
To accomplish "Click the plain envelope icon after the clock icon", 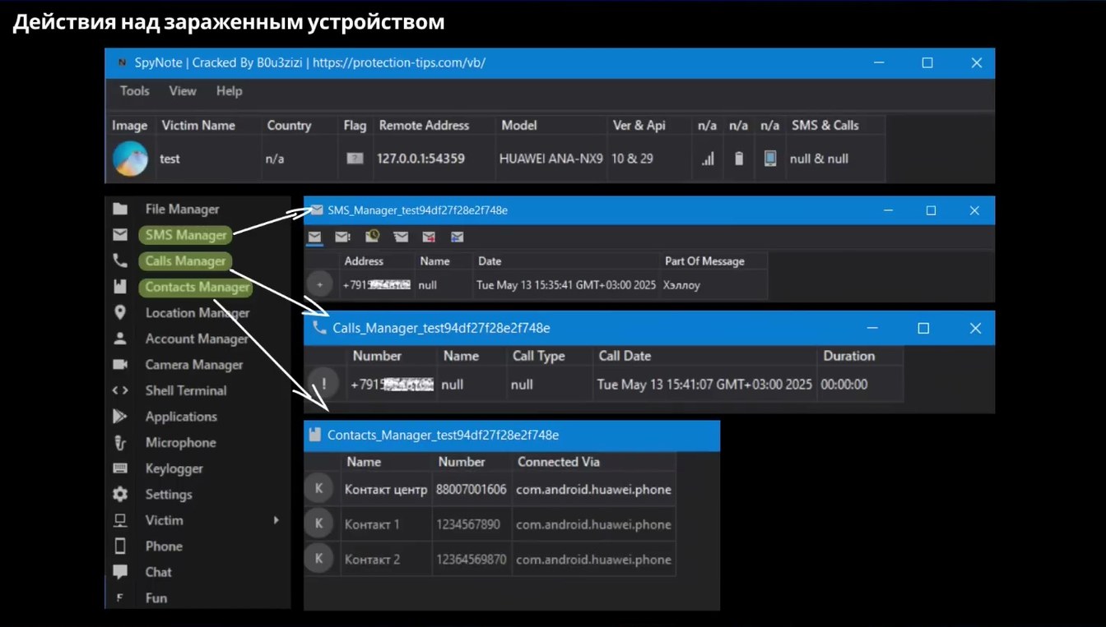I will (x=401, y=237).
